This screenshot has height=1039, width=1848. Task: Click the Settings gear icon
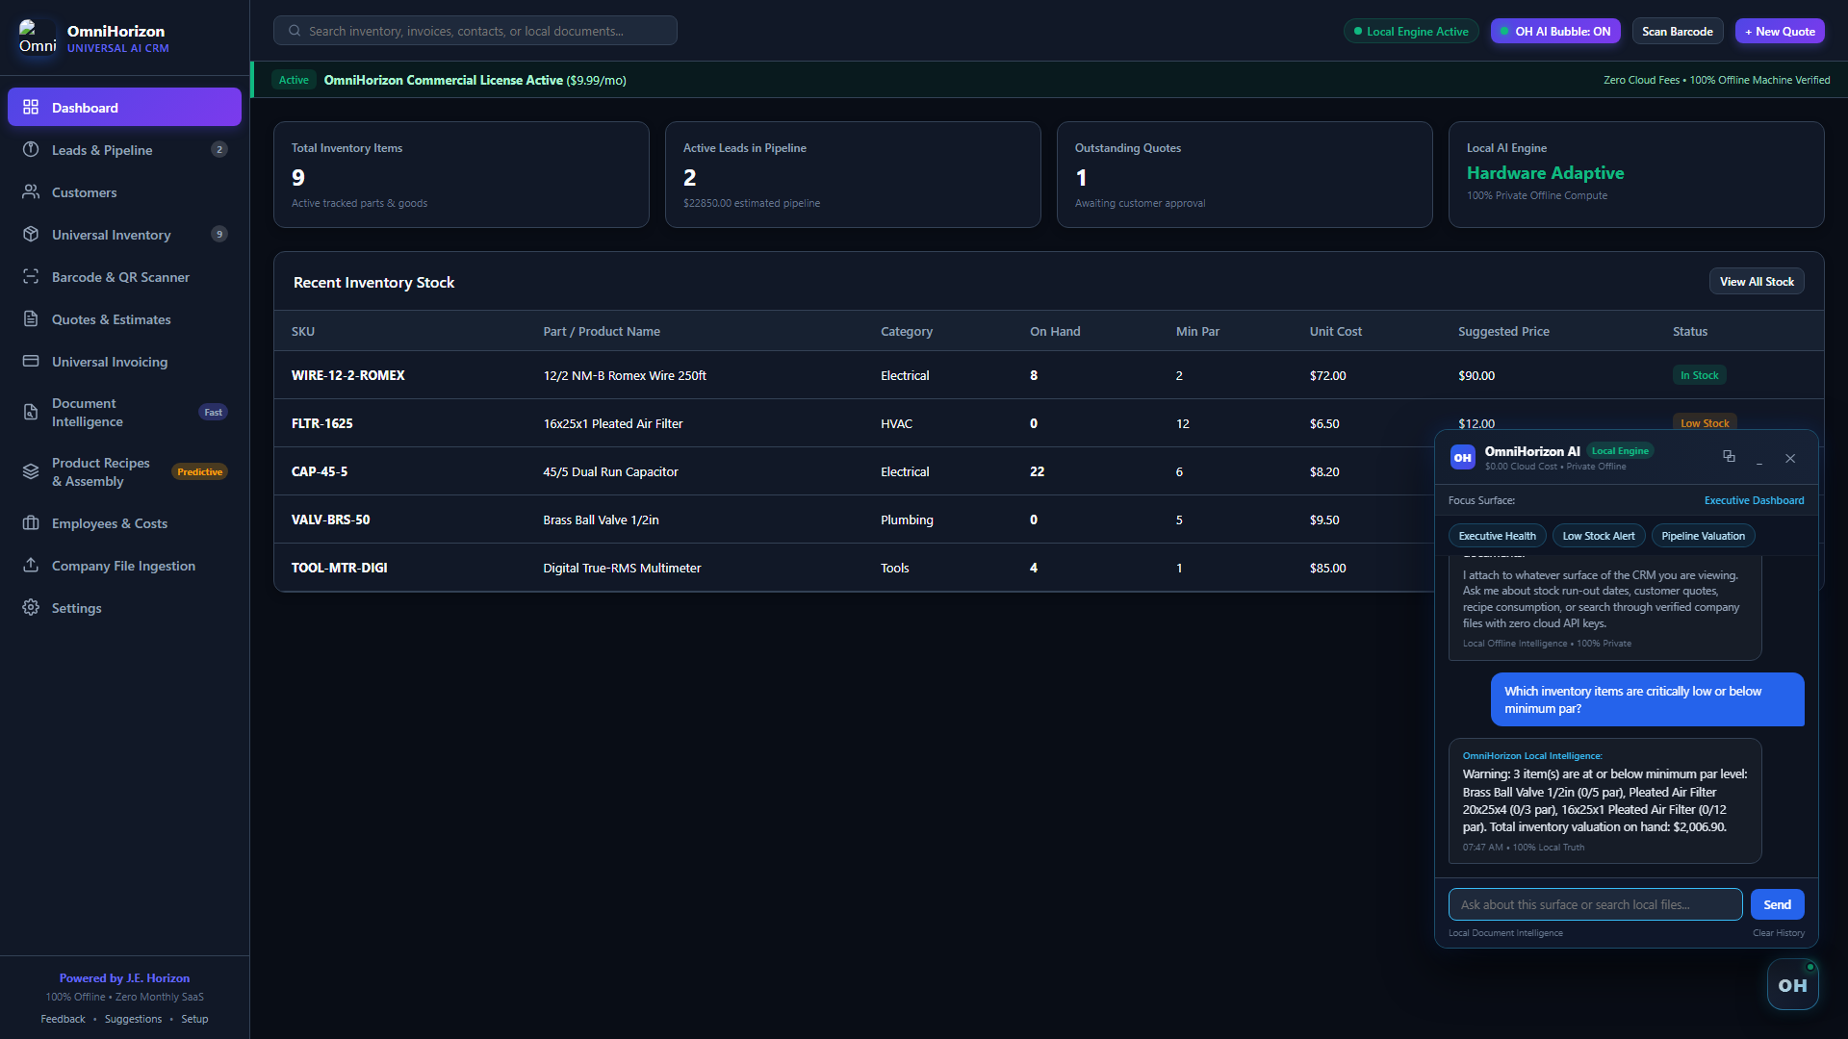coord(31,607)
